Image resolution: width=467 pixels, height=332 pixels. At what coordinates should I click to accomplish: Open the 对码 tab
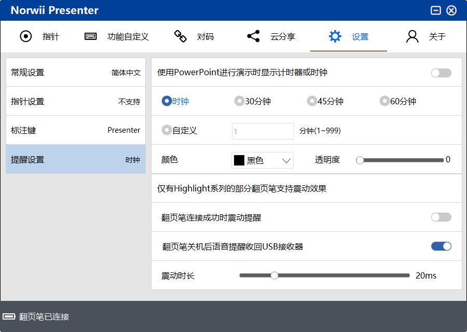click(205, 37)
